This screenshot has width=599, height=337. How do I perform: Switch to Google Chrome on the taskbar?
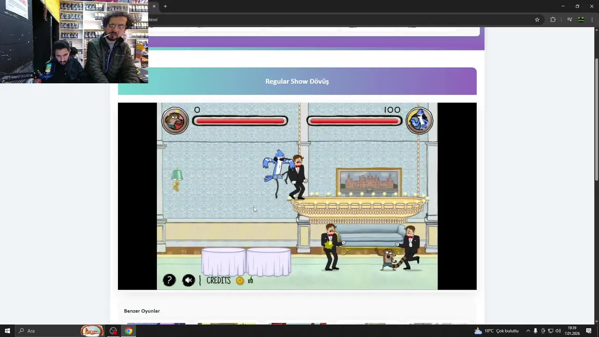tap(128, 331)
